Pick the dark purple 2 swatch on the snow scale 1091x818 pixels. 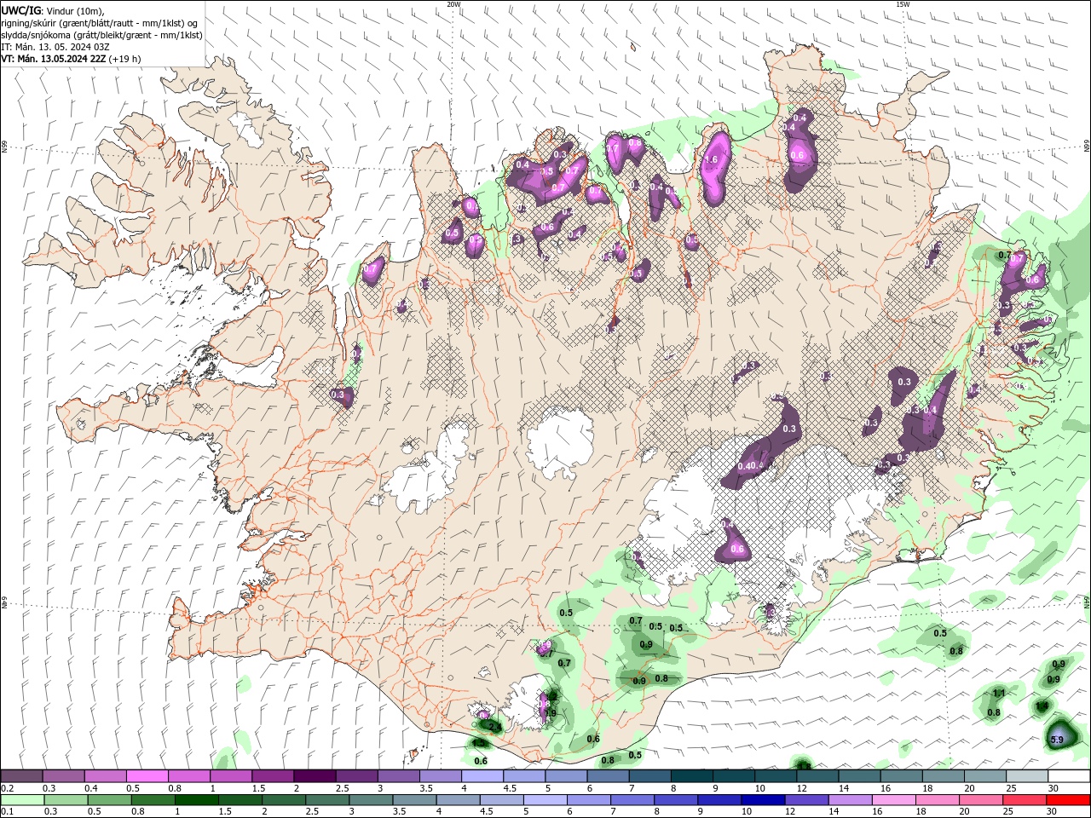[x=315, y=776]
